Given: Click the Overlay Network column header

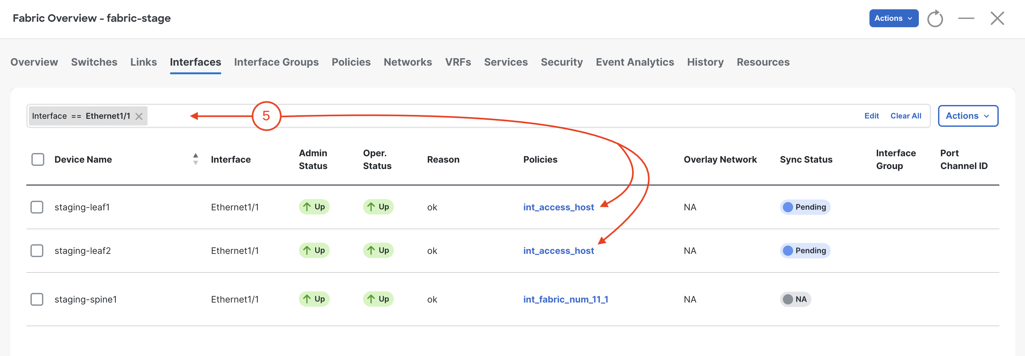Looking at the screenshot, I should 720,159.
